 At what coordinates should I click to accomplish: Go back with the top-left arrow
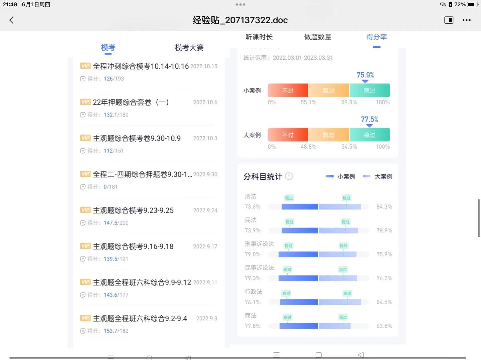coord(11,20)
